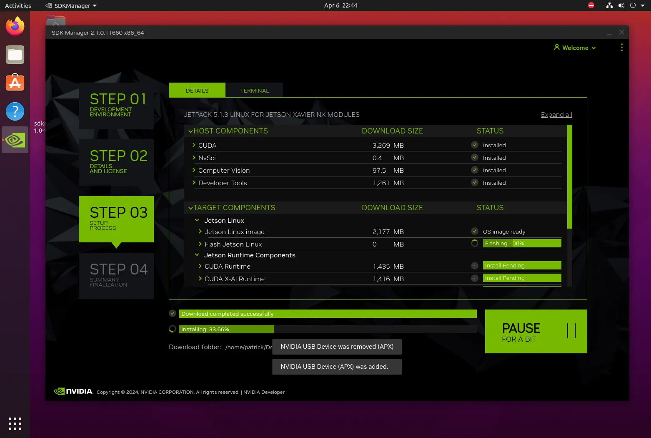The width and height of the screenshot is (651, 438).
Task: Open the SDKManager app menu in top bar
Action: (x=71, y=5)
